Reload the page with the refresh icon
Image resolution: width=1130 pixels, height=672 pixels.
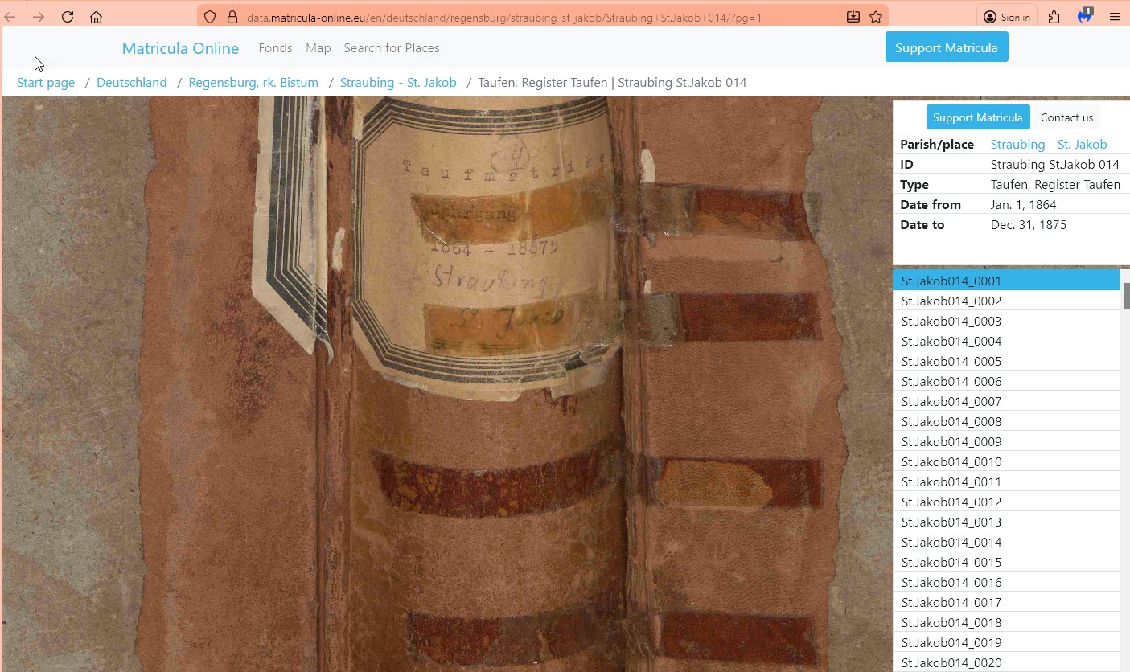(68, 17)
